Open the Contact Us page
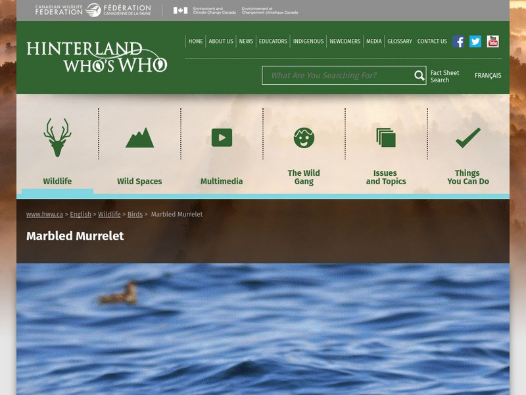Screen dimensions: 526x395 pos(432,41)
